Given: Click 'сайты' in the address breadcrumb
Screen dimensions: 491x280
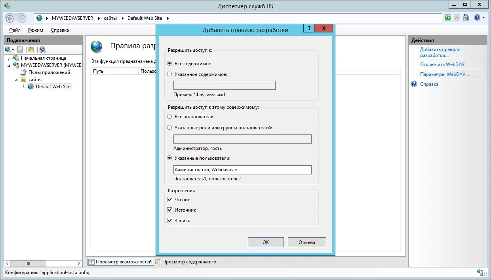Looking at the screenshot, I should point(110,18).
